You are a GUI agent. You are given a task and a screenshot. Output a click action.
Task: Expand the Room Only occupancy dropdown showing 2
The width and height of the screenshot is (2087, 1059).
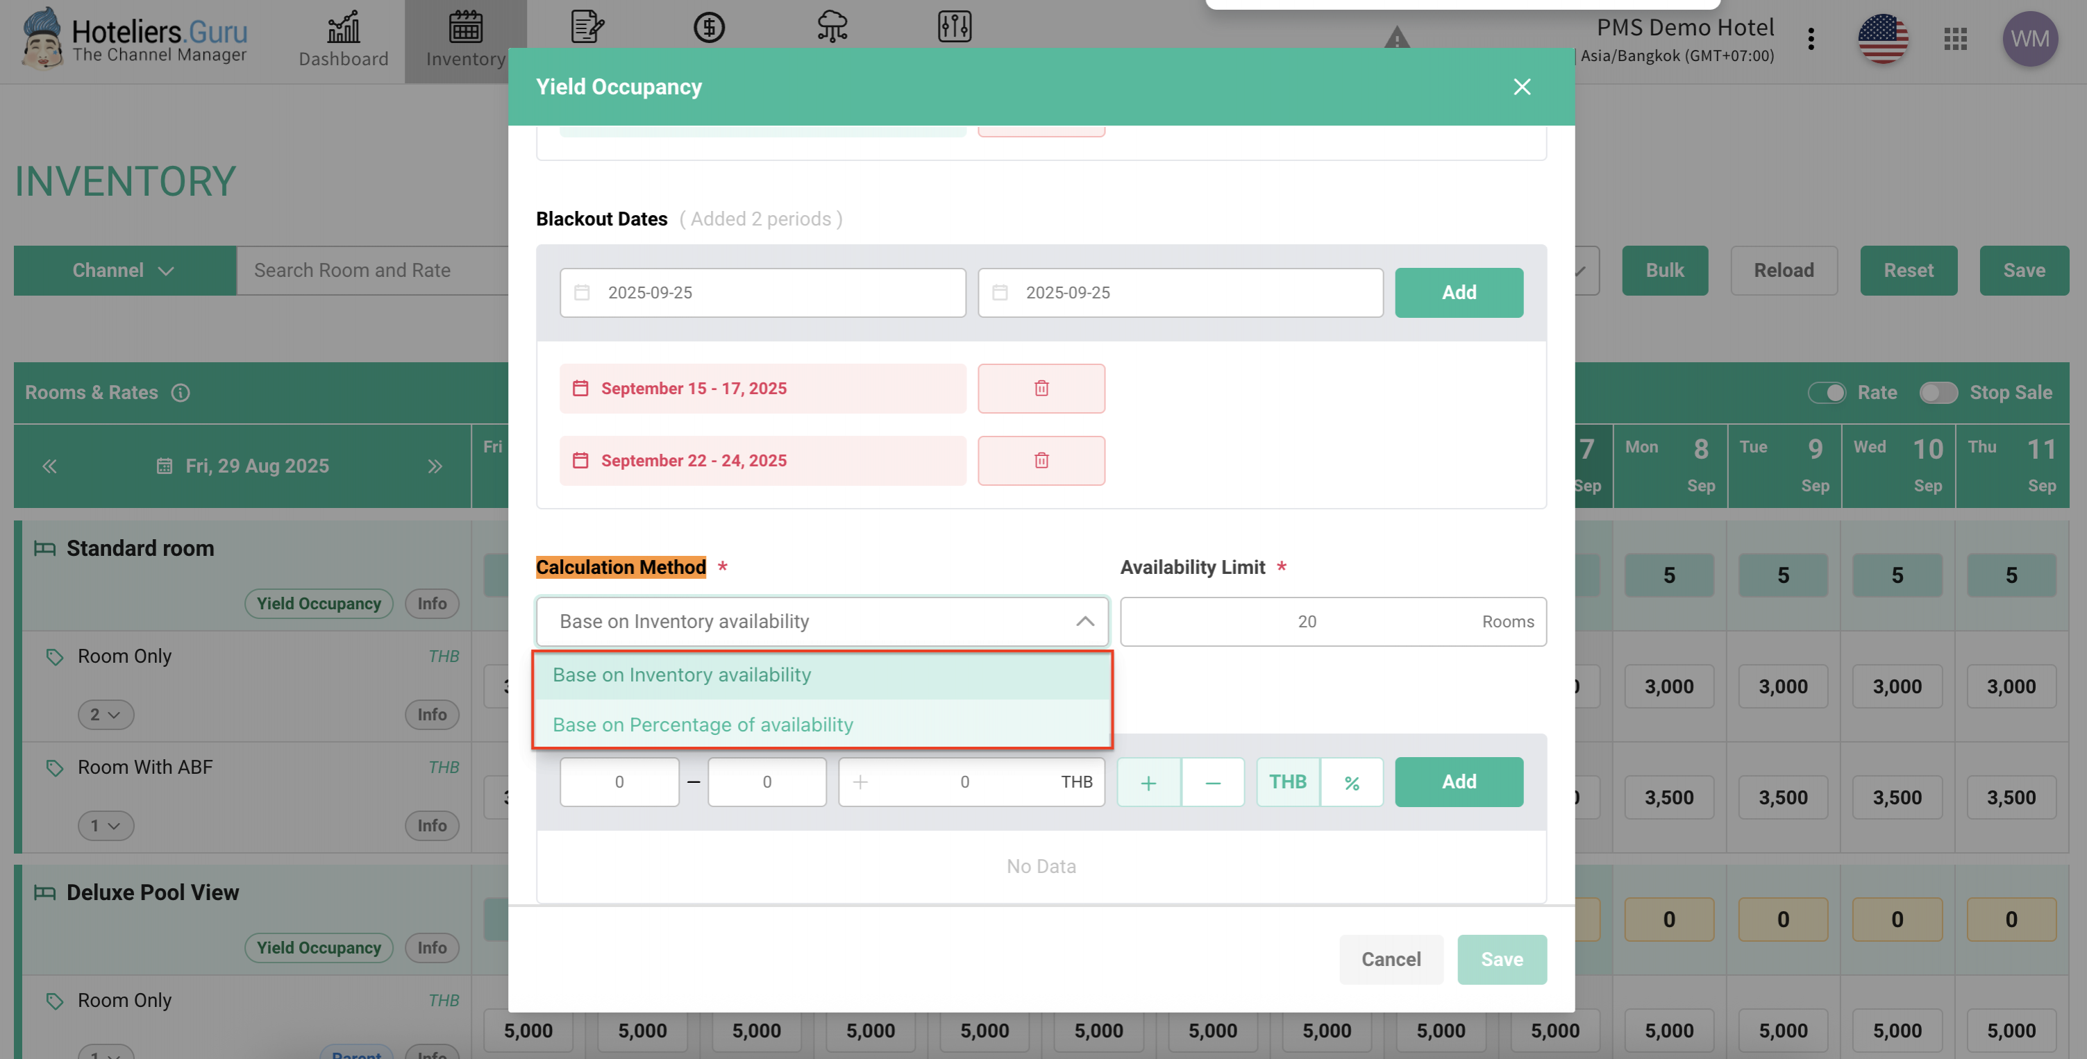pyautogui.click(x=106, y=715)
